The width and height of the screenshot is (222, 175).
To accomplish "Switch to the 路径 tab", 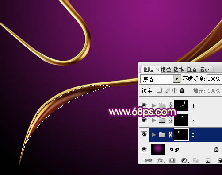I will coord(166,70).
